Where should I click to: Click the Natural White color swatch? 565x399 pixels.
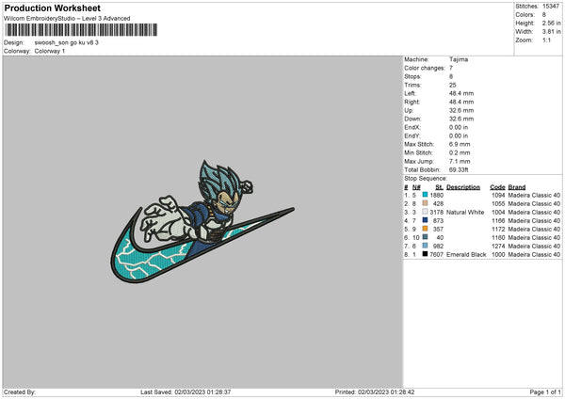pos(425,212)
